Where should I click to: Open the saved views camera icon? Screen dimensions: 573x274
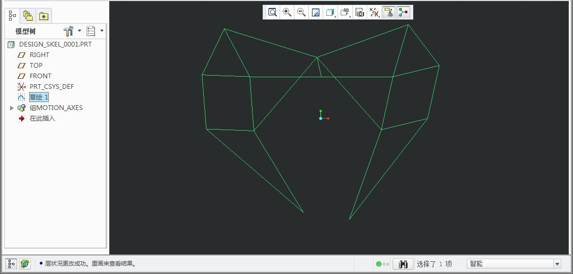[360, 12]
